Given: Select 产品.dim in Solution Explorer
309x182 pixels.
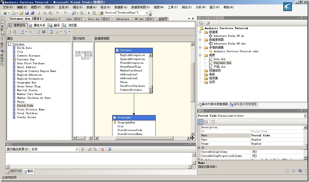Looking at the screenshot, I should coord(219,67).
